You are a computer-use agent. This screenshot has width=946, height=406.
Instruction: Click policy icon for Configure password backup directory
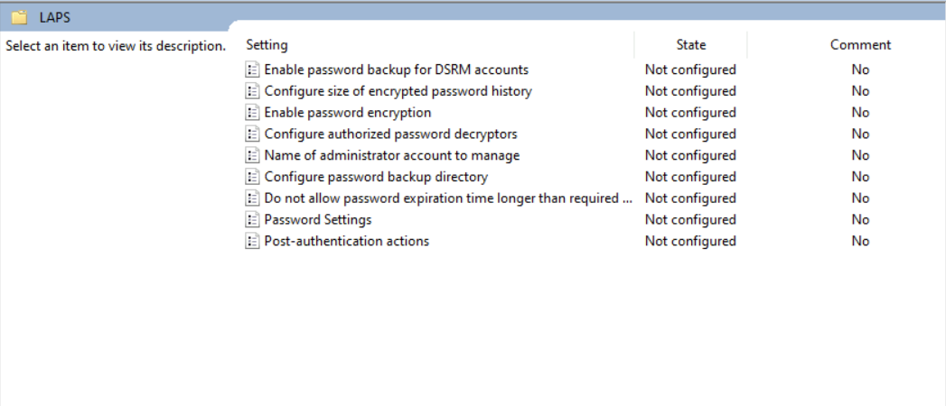(252, 177)
